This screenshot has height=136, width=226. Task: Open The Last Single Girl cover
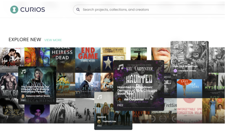click(189, 89)
